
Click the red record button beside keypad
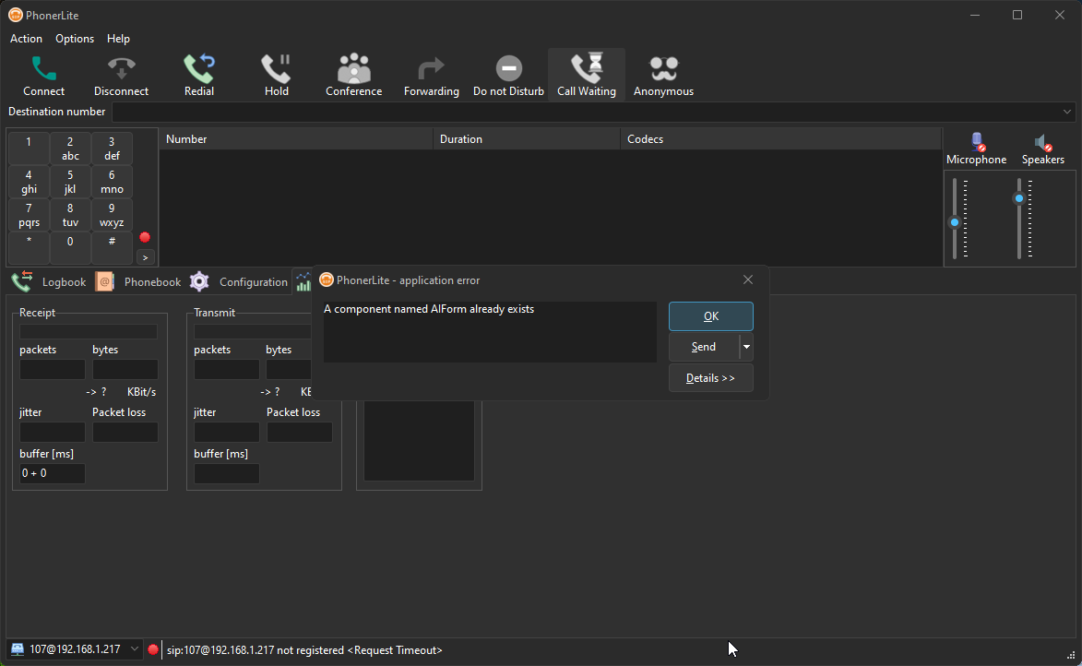145,238
